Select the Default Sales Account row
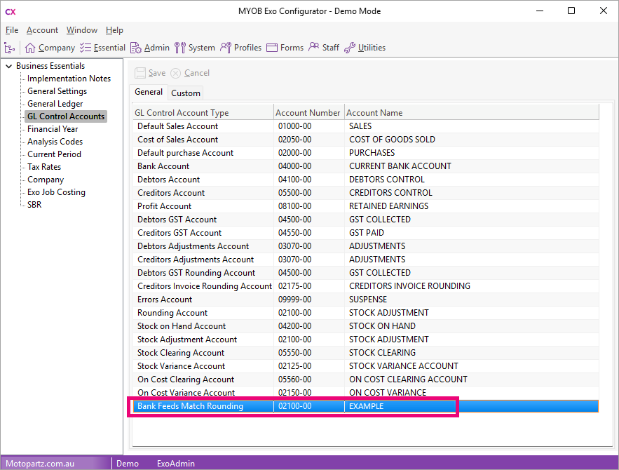This screenshot has height=470, width=619. coord(365,126)
